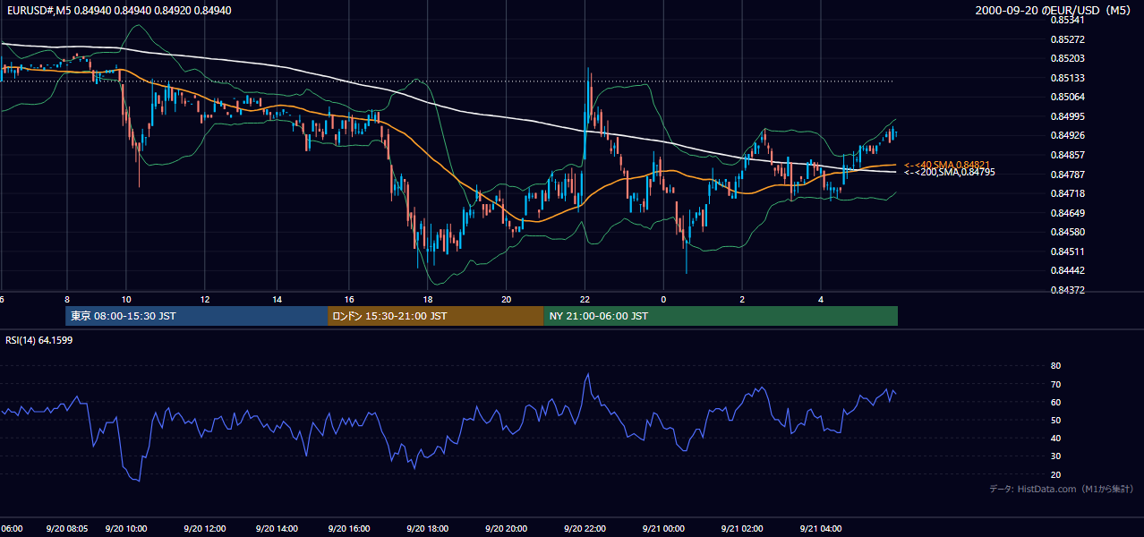Click price level 0.84580 on price axis
1144x537 pixels.
1067,232
